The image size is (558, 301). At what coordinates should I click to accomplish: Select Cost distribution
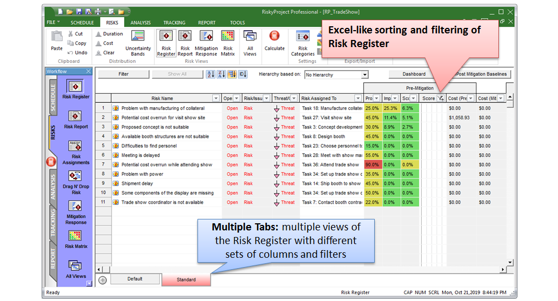pos(104,43)
